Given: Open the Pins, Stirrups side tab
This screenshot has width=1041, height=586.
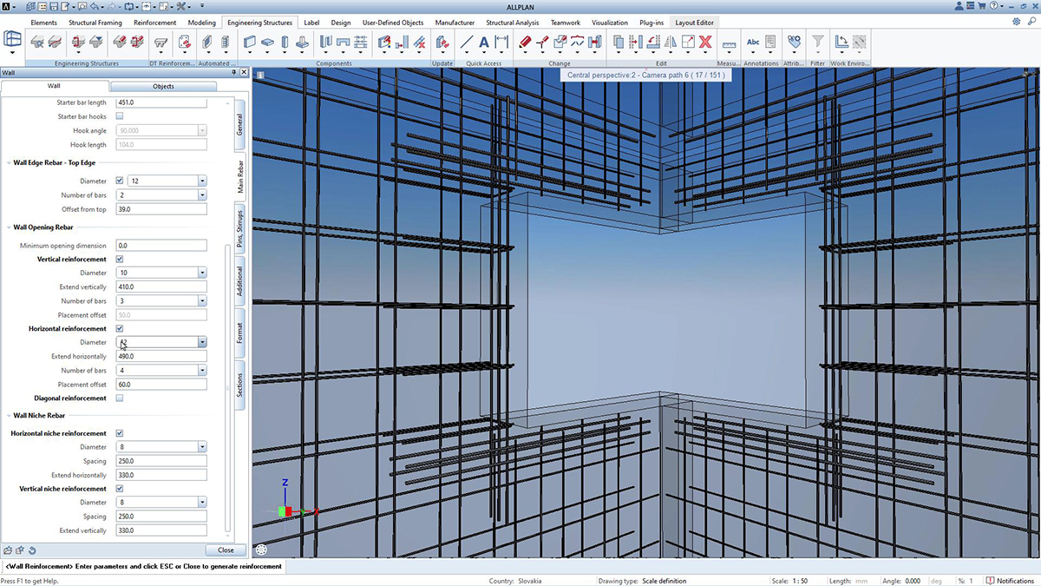Looking at the screenshot, I should click(x=240, y=229).
